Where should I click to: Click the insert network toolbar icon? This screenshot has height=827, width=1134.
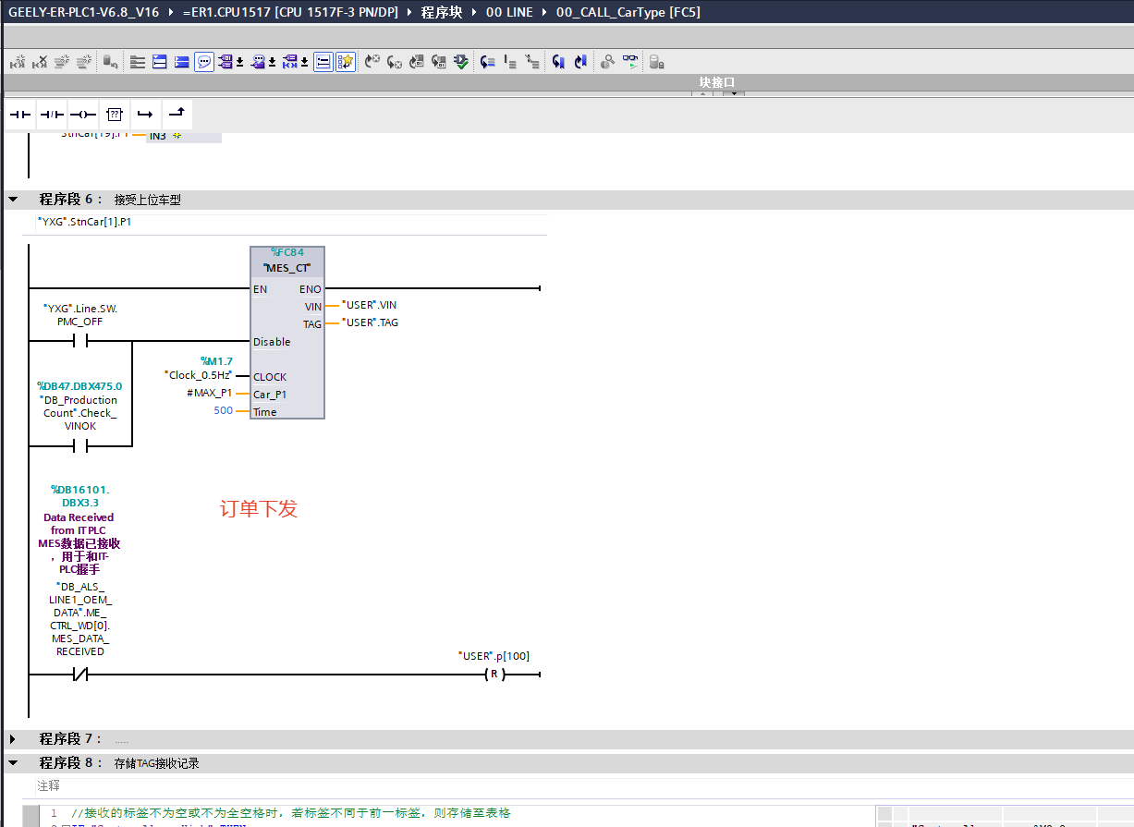pyautogui.click(x=18, y=62)
